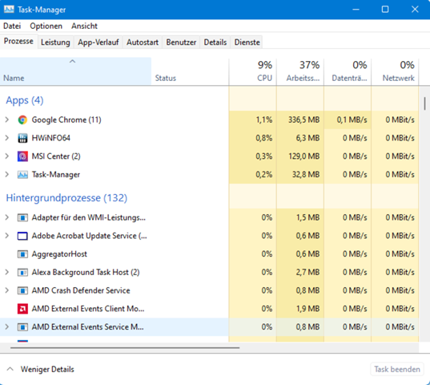Click MSI Center's 0,3% CPU value
This screenshot has height=385, width=430.
coord(264,156)
